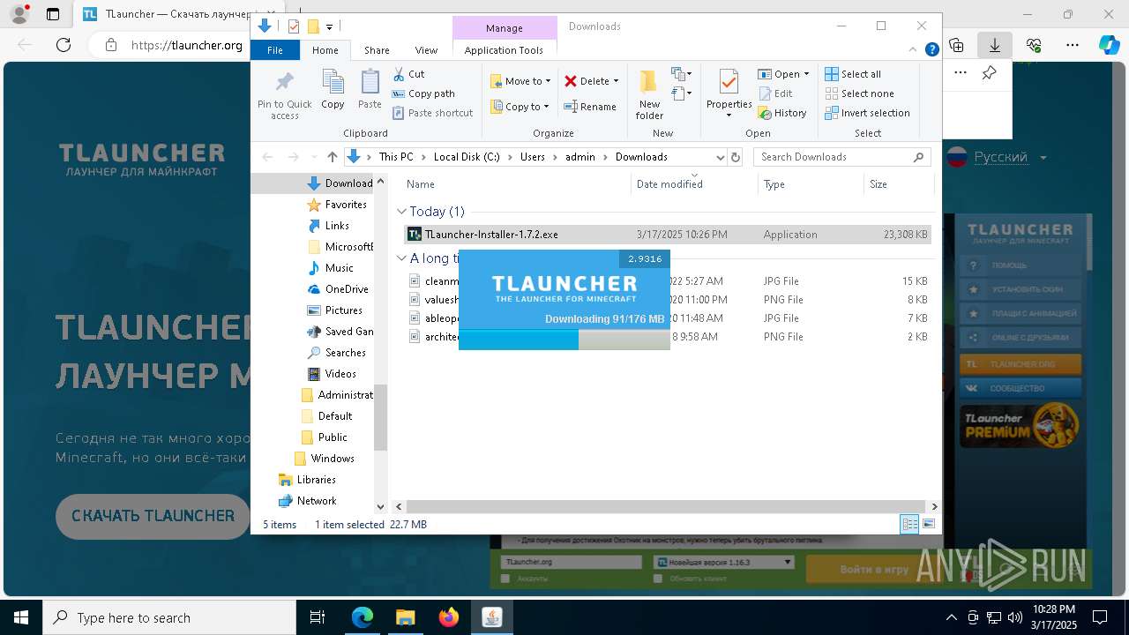The width and height of the screenshot is (1129, 635).
Task: Open the Delete options arrow
Action: tap(616, 81)
